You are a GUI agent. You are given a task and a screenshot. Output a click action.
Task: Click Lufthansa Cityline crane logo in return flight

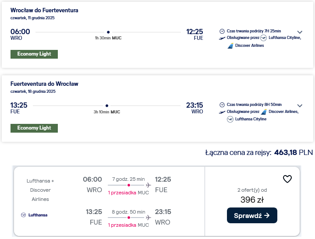coord(230,119)
